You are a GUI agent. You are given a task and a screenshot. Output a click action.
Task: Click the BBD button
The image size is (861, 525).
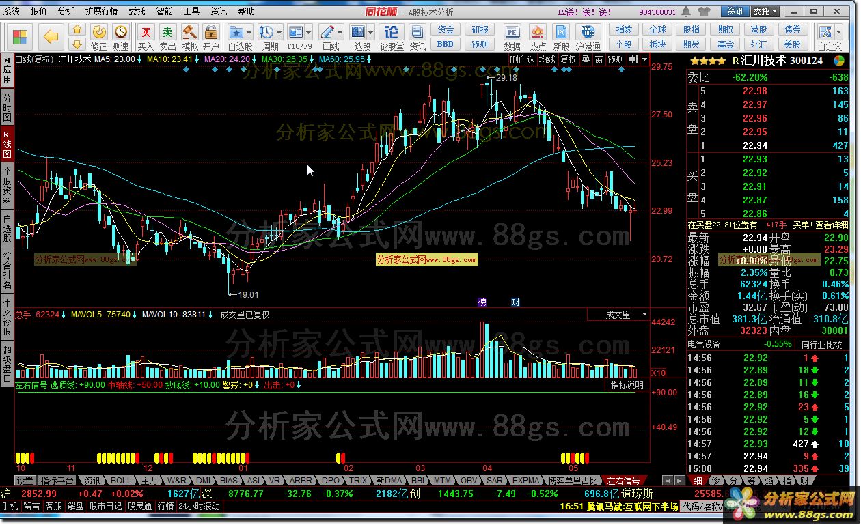point(446,44)
